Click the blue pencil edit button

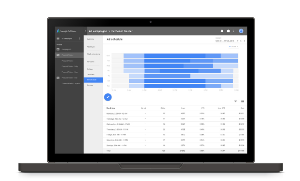point(108,97)
